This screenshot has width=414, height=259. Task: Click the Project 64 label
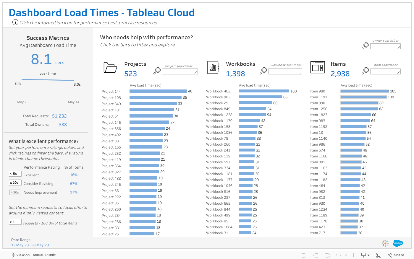click(x=110, y=116)
